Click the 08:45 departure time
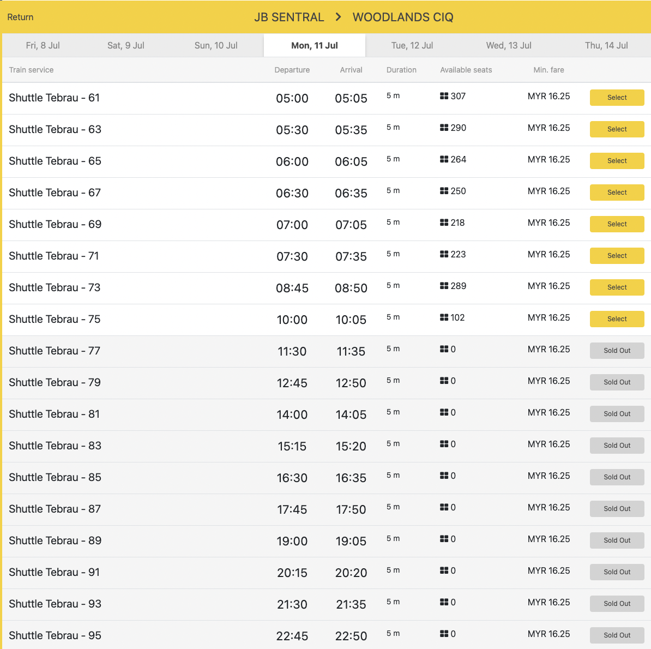The height and width of the screenshot is (649, 651). [292, 288]
